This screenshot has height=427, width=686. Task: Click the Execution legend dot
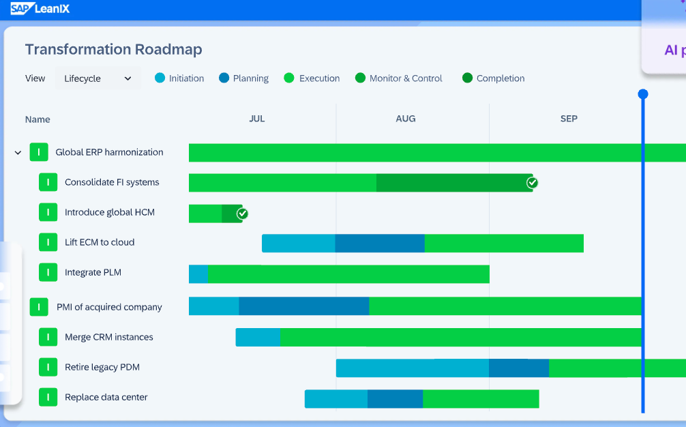click(x=288, y=78)
